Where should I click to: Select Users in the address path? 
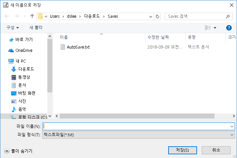(x=55, y=16)
